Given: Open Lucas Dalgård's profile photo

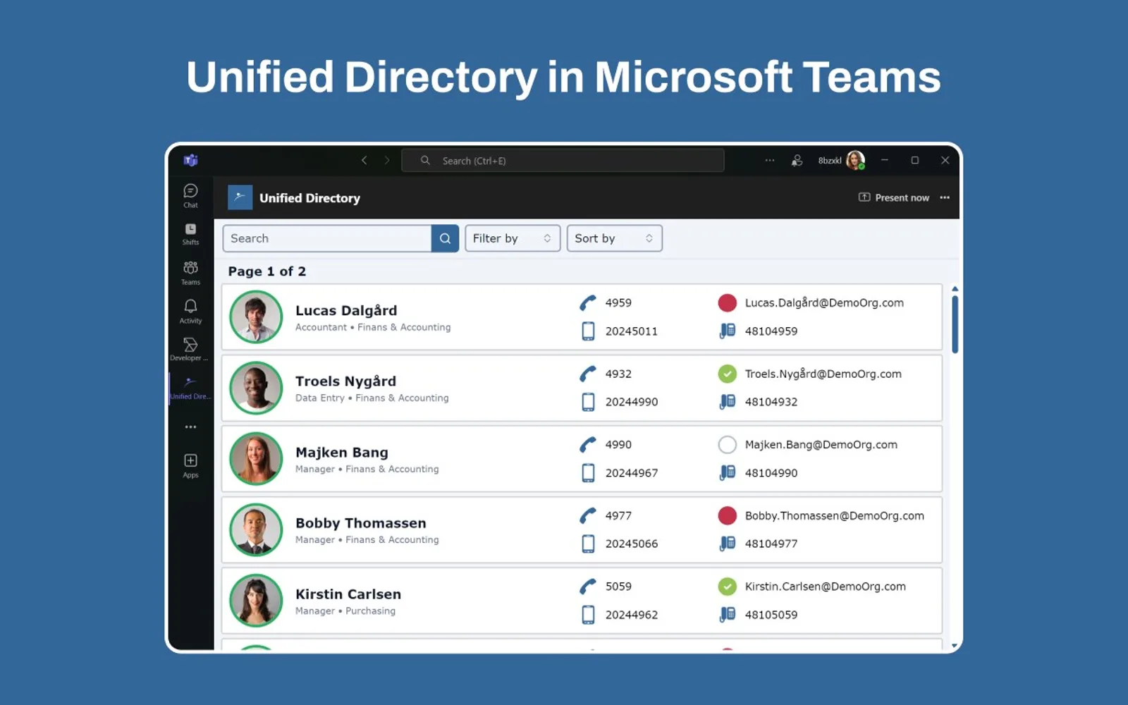Looking at the screenshot, I should (256, 317).
